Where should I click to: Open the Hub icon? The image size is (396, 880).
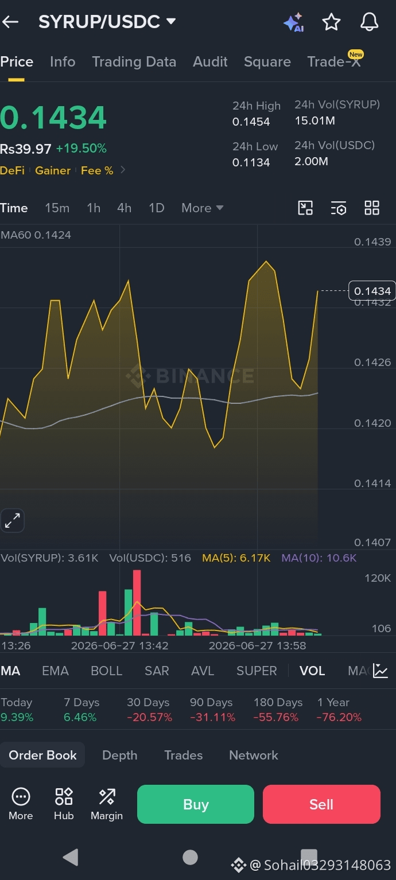64,804
